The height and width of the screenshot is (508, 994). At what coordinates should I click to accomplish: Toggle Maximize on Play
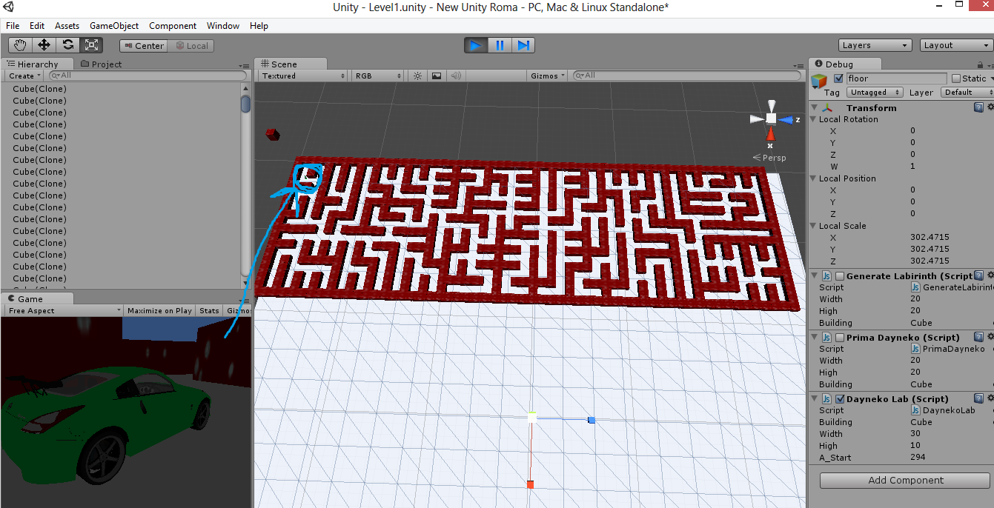click(x=159, y=311)
